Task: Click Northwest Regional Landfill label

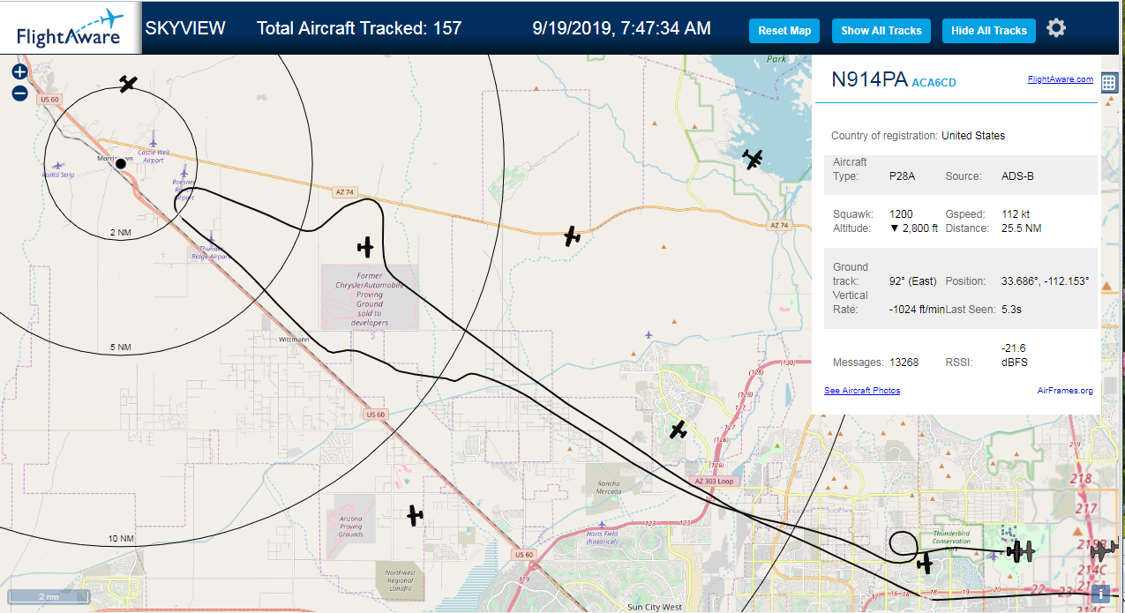Action: click(x=400, y=580)
